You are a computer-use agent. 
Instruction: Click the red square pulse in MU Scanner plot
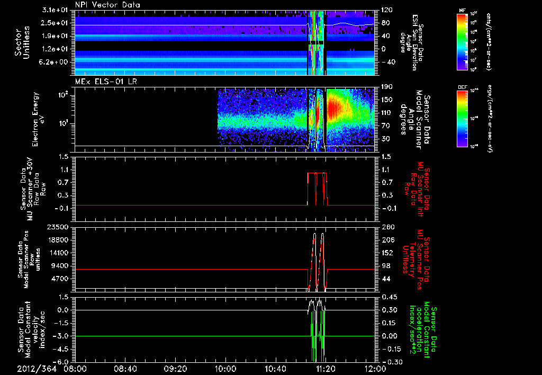point(317,189)
